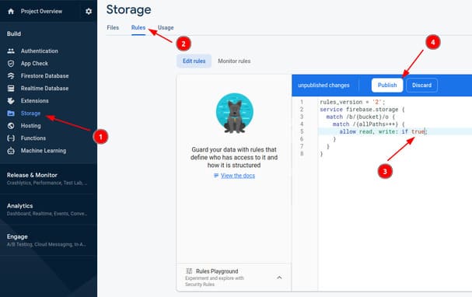Click the App Check shield icon
Screen dimensions: 472x297
(x=11, y=64)
